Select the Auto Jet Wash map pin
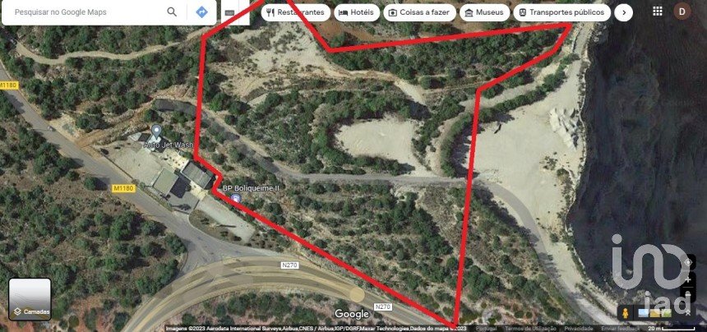This screenshot has height=332, width=707. point(156,131)
